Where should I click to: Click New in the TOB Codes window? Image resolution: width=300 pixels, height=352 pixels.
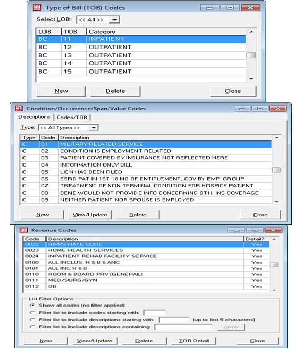pos(61,91)
